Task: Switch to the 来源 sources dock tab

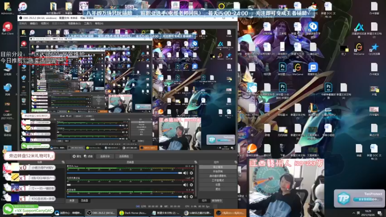Action: coord(72,201)
